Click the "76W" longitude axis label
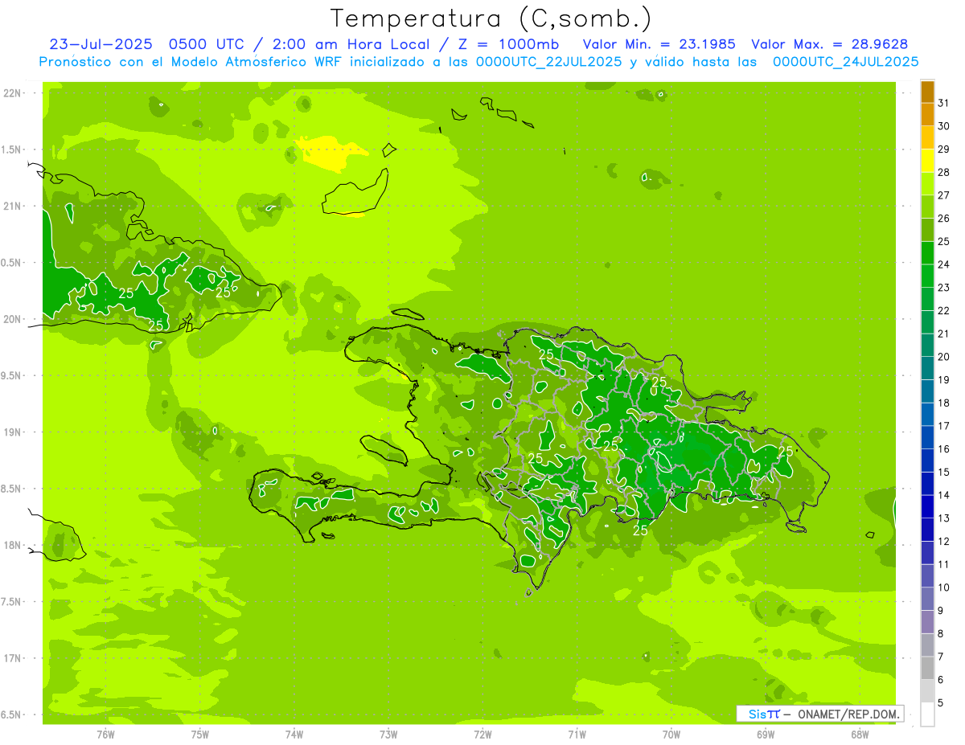 pyautogui.click(x=105, y=734)
